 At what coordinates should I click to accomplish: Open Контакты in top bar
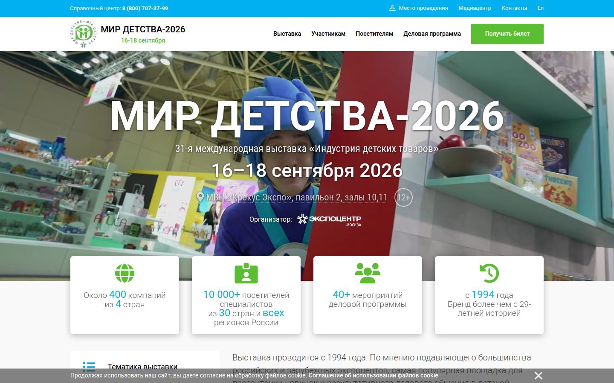[514, 8]
